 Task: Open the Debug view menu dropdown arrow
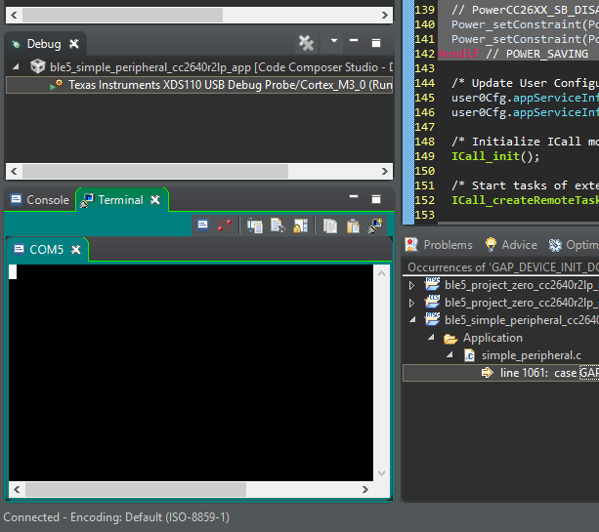333,40
